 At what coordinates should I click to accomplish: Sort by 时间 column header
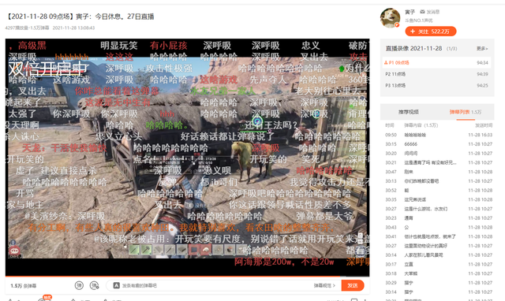click(389, 125)
